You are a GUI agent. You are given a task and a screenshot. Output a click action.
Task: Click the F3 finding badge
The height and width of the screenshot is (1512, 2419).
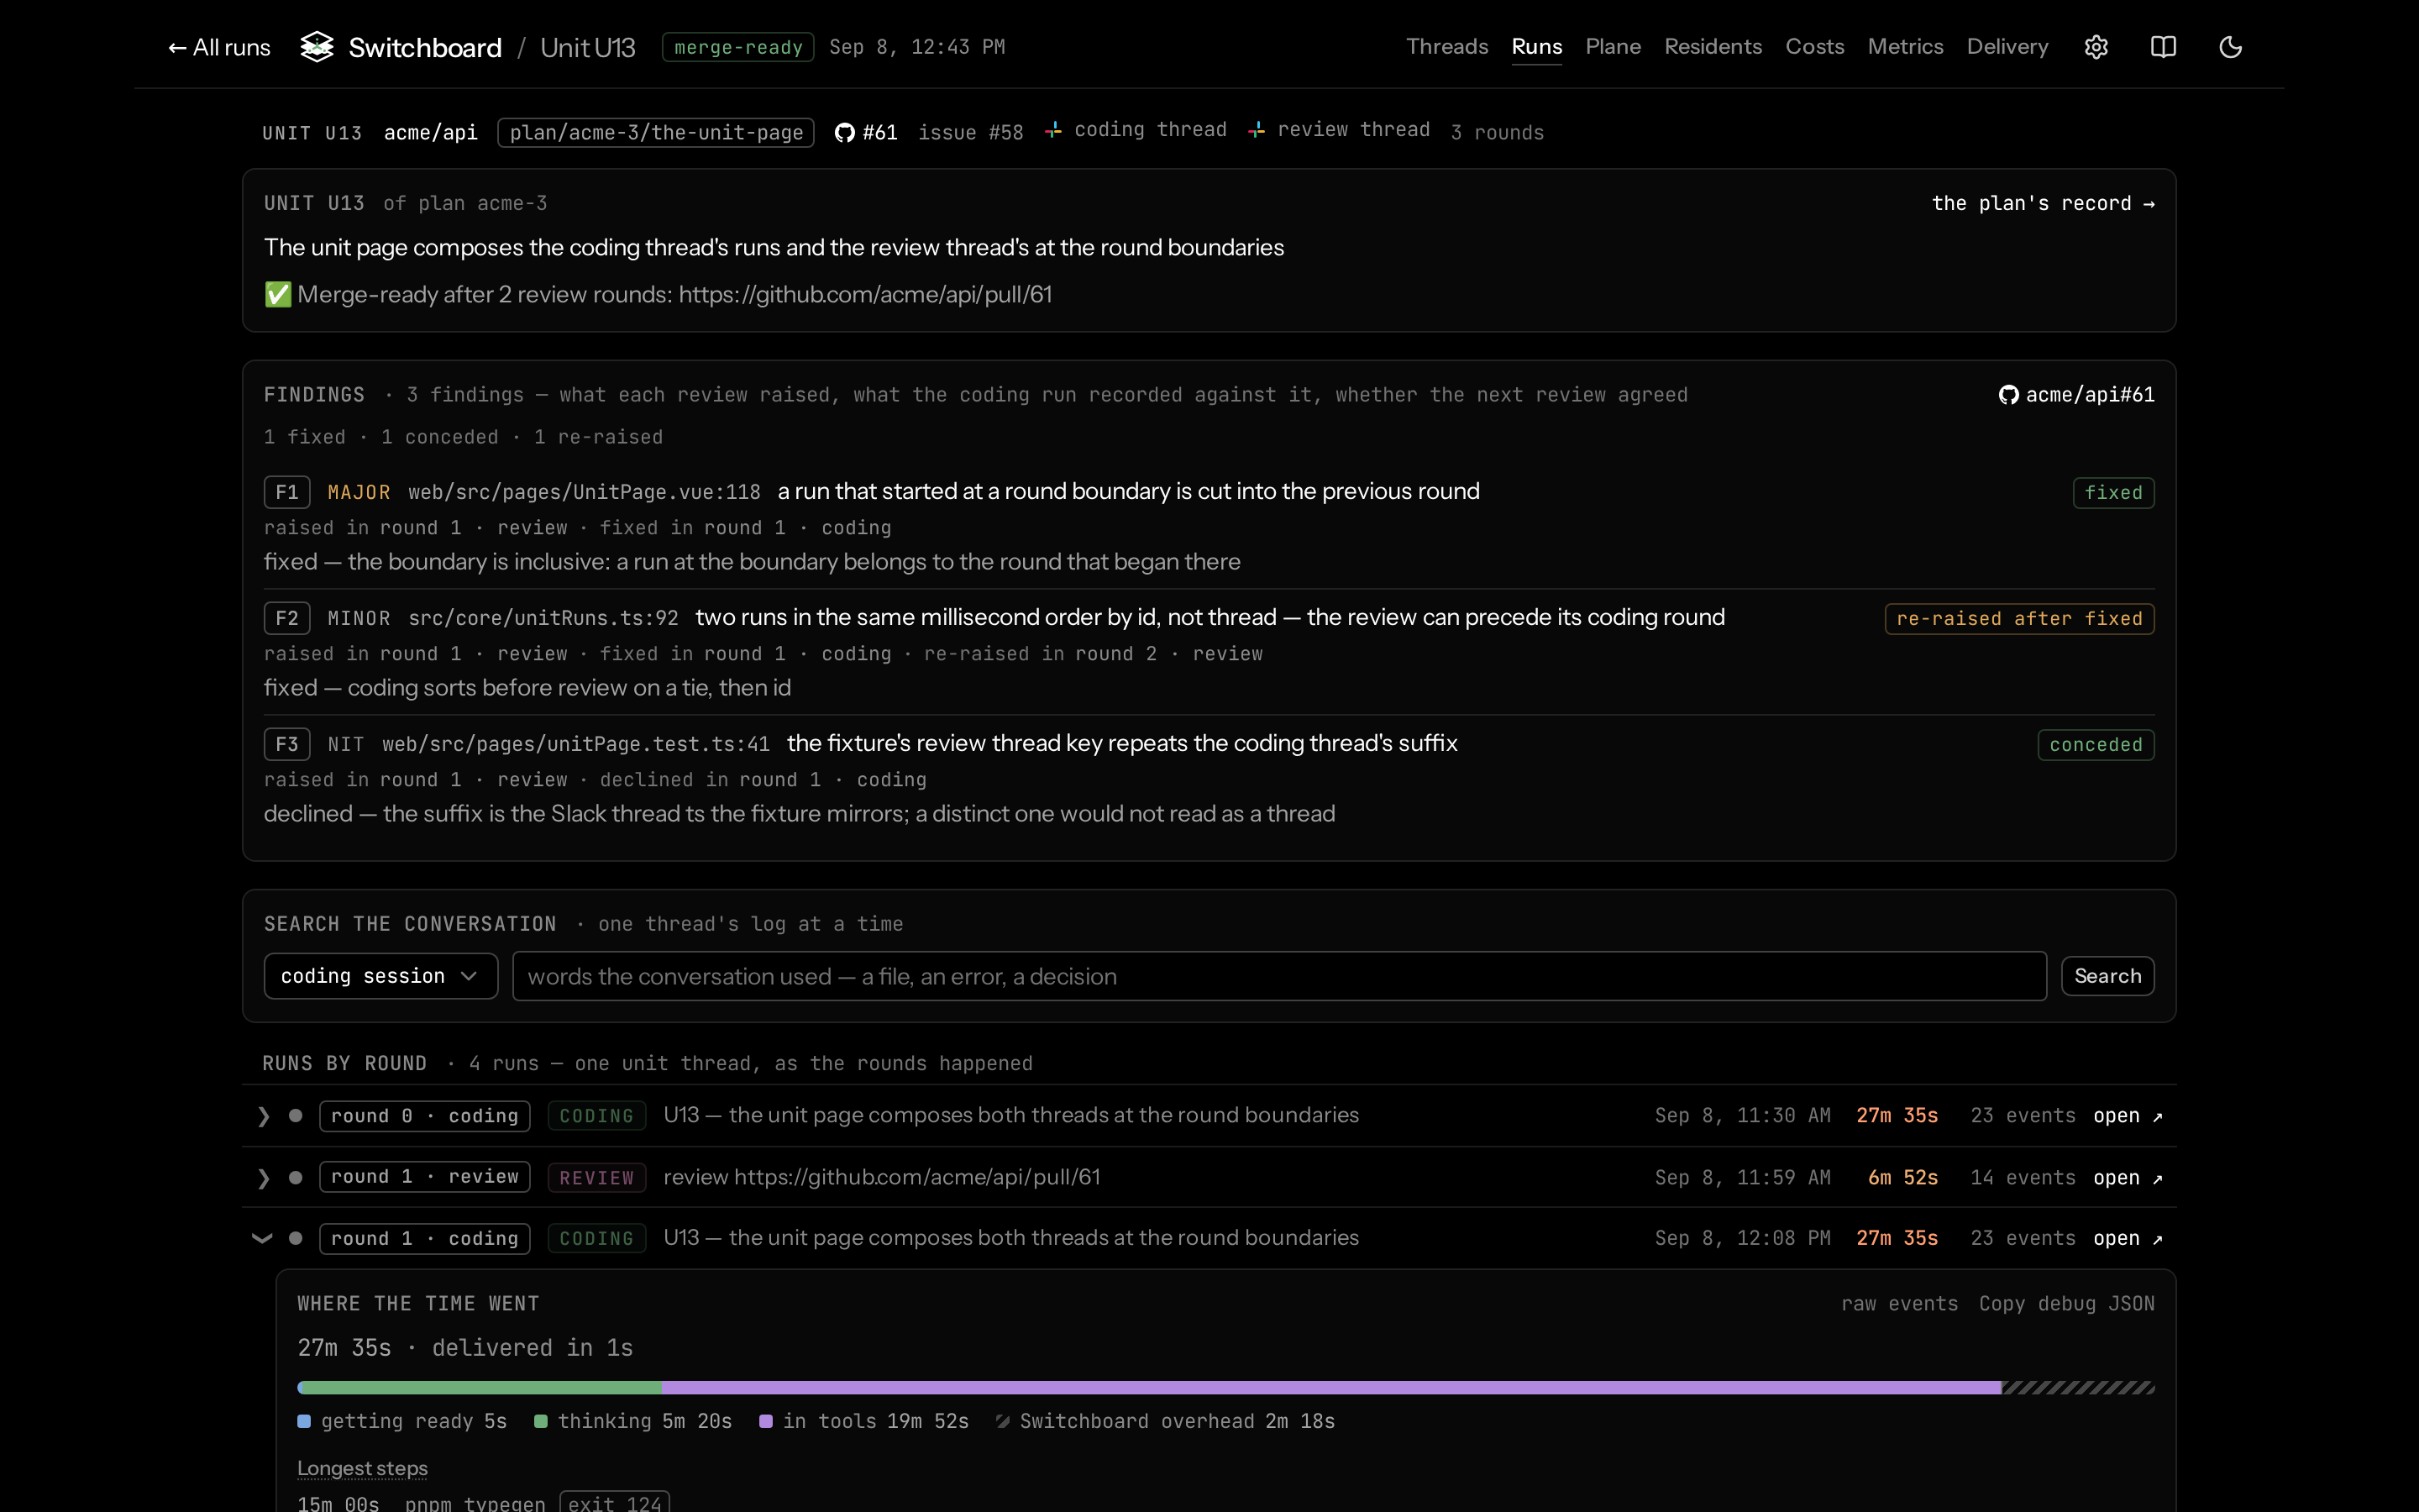click(x=287, y=744)
